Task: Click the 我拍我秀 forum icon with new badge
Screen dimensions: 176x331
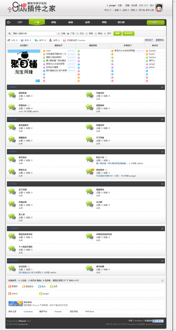Action: [90, 172]
